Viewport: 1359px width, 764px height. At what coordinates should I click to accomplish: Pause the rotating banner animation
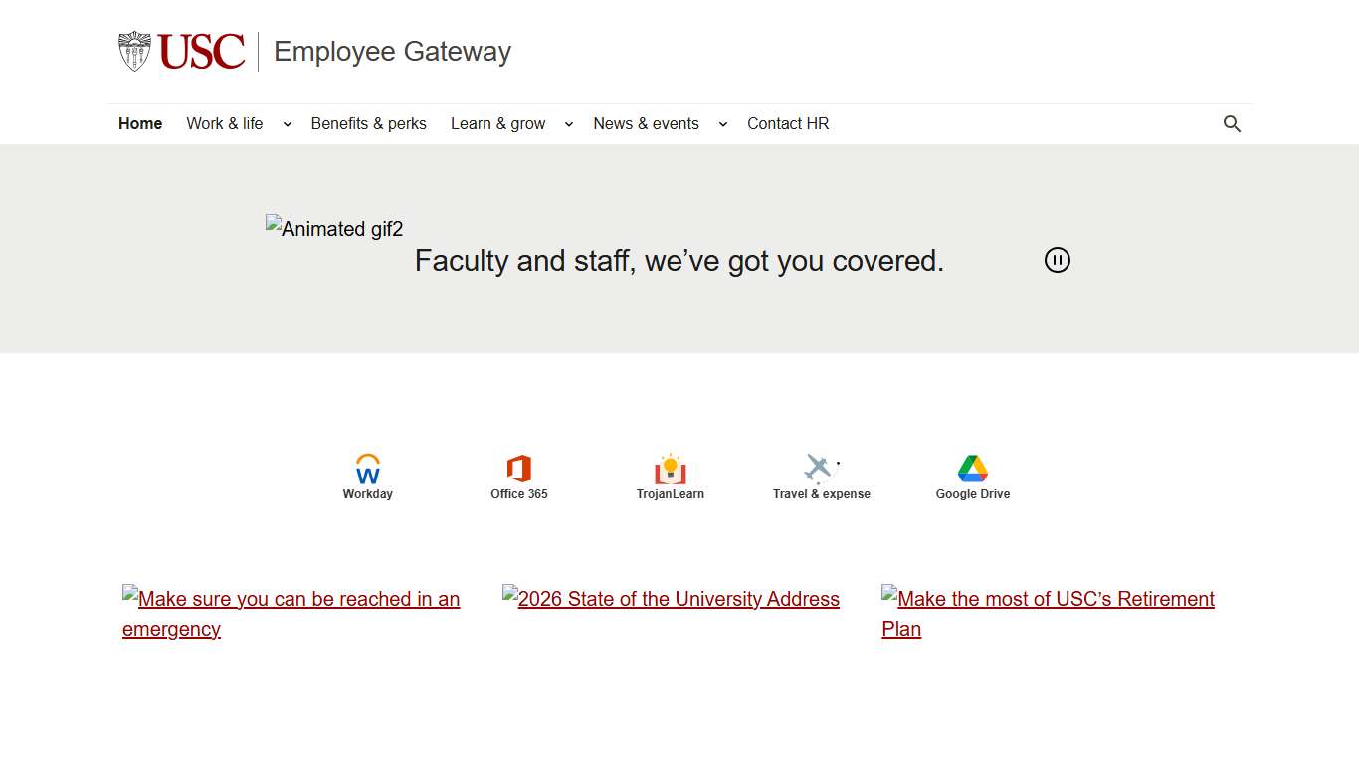pos(1057,260)
